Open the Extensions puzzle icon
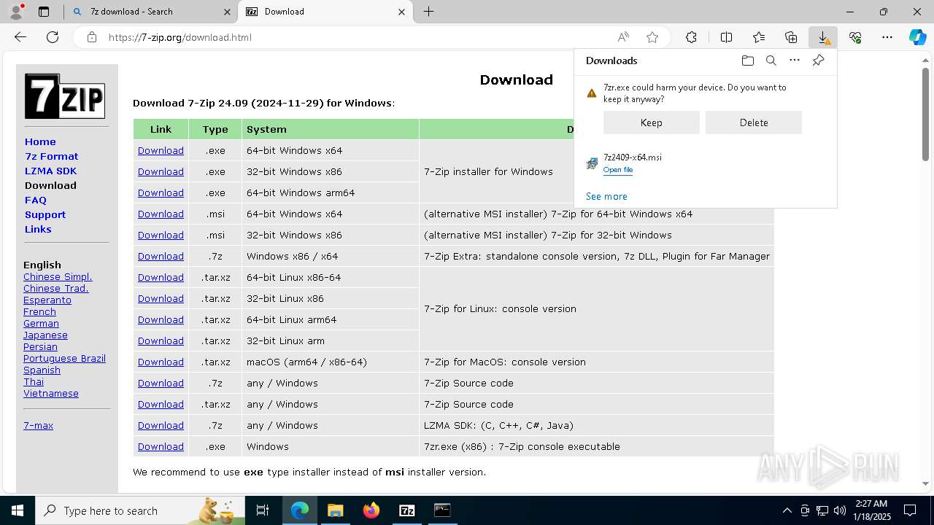The height and width of the screenshot is (525, 934). [691, 37]
